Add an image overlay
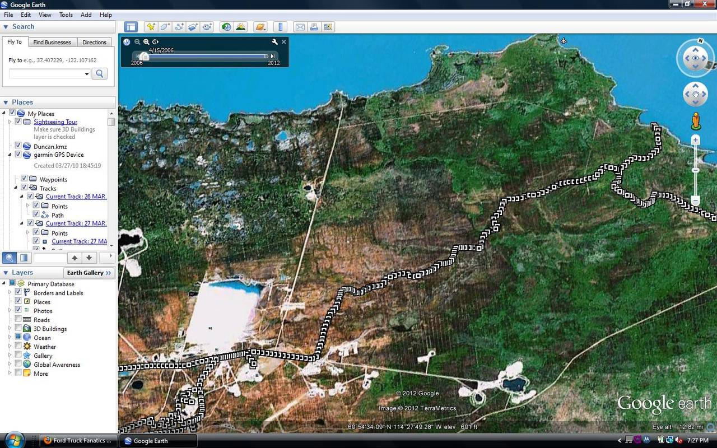The height and width of the screenshot is (448, 717). tap(193, 26)
